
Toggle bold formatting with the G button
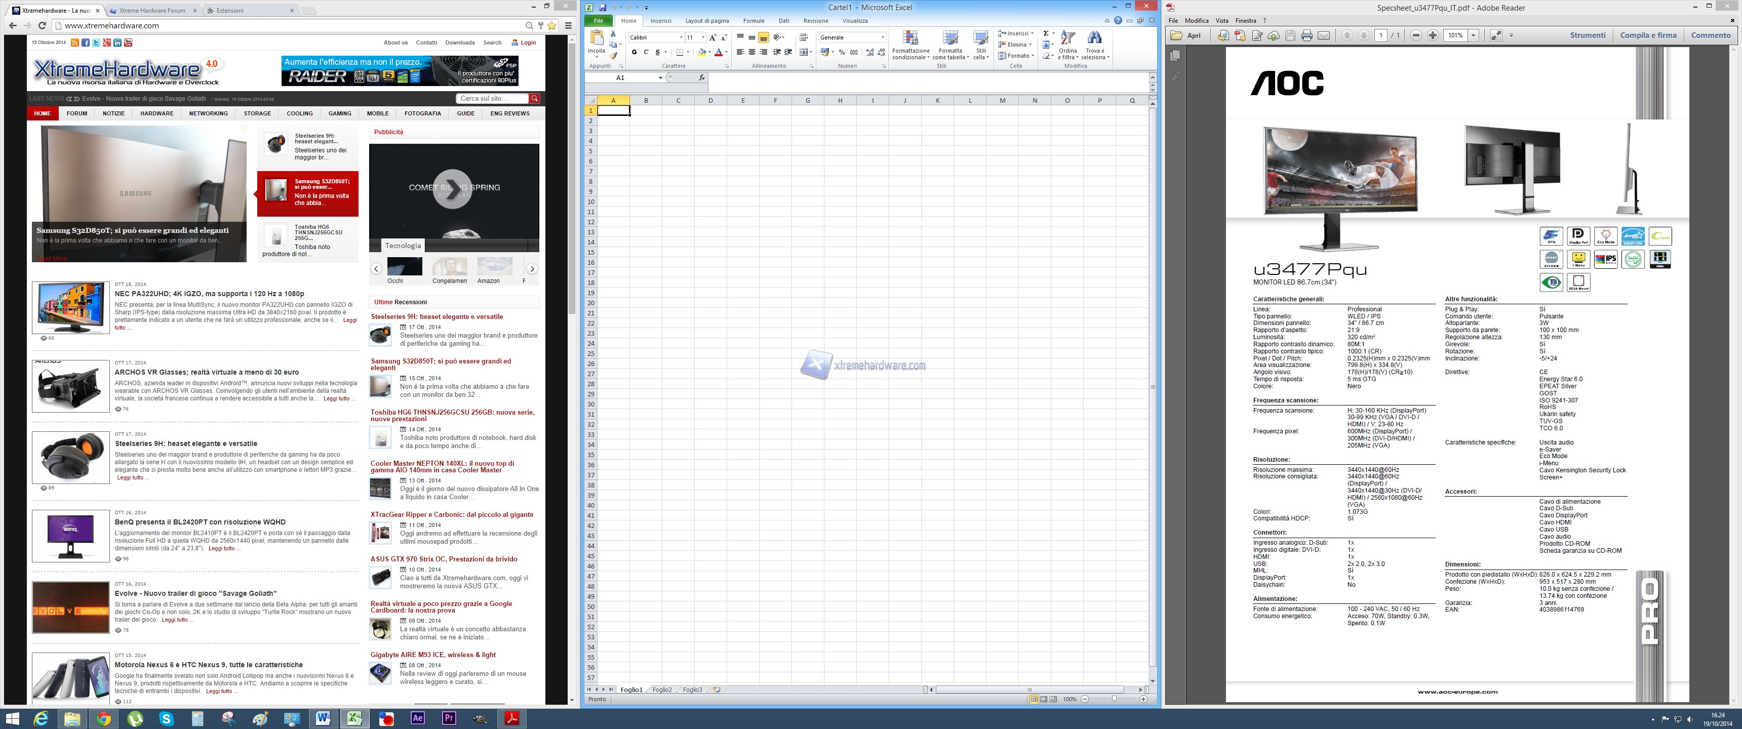pyautogui.click(x=635, y=53)
